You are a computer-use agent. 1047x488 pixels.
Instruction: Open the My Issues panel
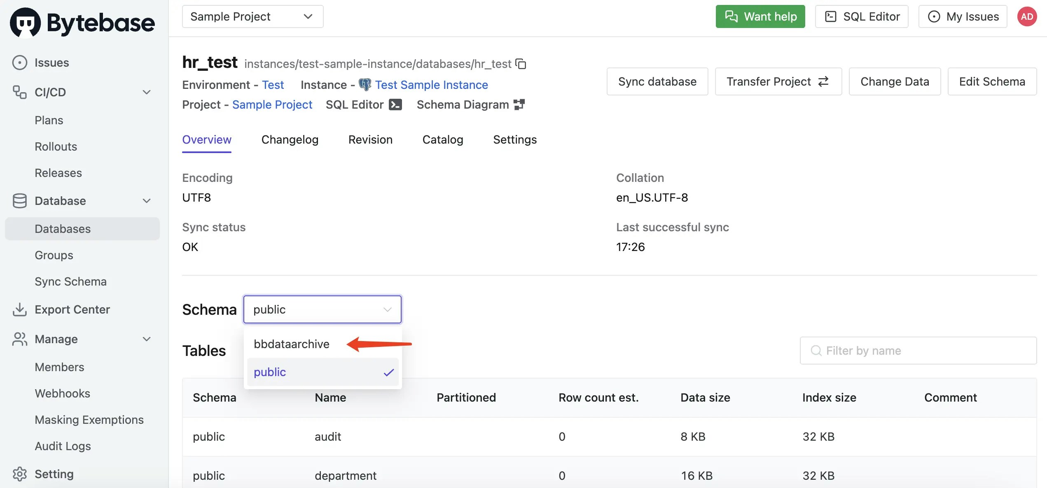[963, 16]
